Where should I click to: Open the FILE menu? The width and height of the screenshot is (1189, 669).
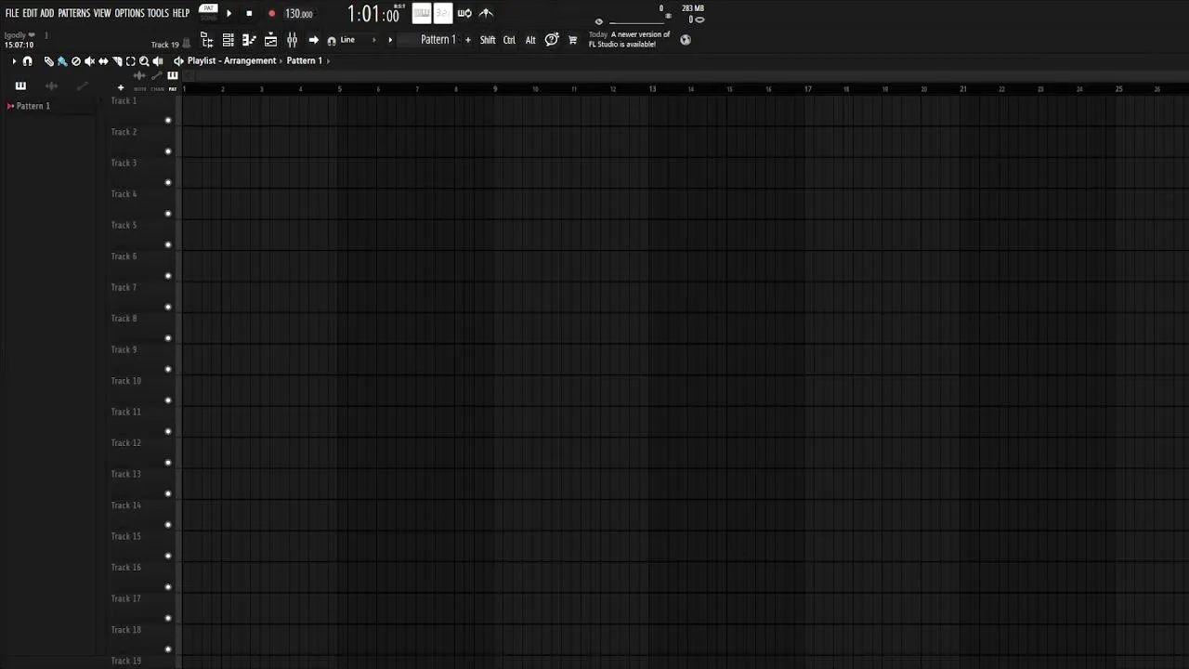point(12,13)
